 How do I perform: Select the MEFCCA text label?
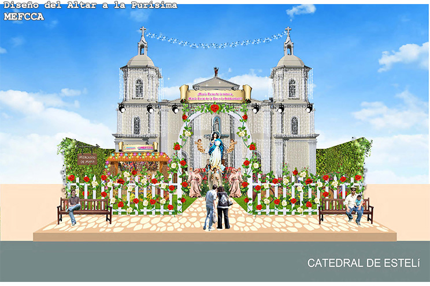point(22,17)
